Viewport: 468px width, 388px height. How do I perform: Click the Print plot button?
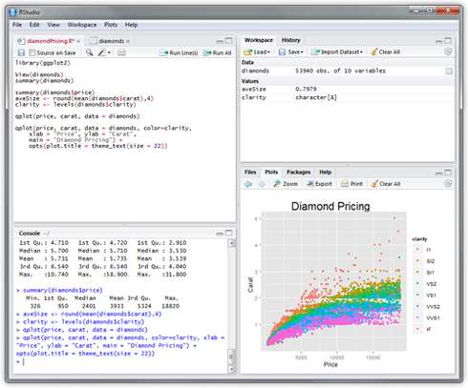coord(351,184)
